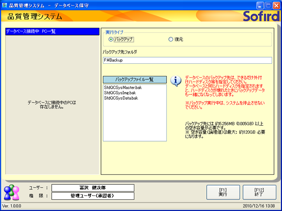282x211 pixels.
Task: Maximize the 品質管理システム window
Action: click(268, 5)
